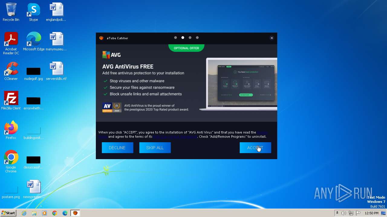Select nudegolf.jpg file icon
The width and height of the screenshot is (387, 217).
33,74
